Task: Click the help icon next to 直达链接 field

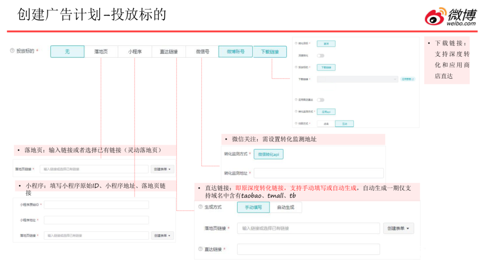Action: tap(200, 249)
